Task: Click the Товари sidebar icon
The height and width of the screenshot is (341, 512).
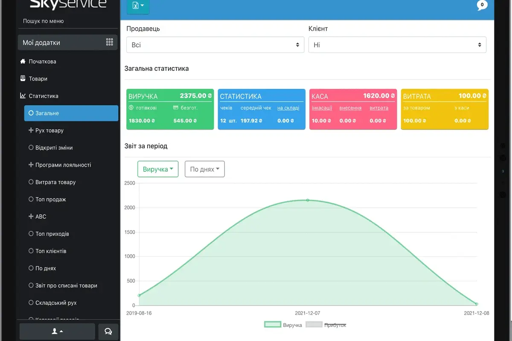Action: pos(23,79)
